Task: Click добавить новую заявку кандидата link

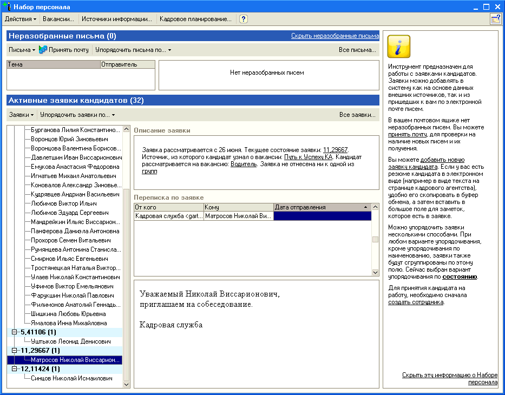Action: coord(426,163)
